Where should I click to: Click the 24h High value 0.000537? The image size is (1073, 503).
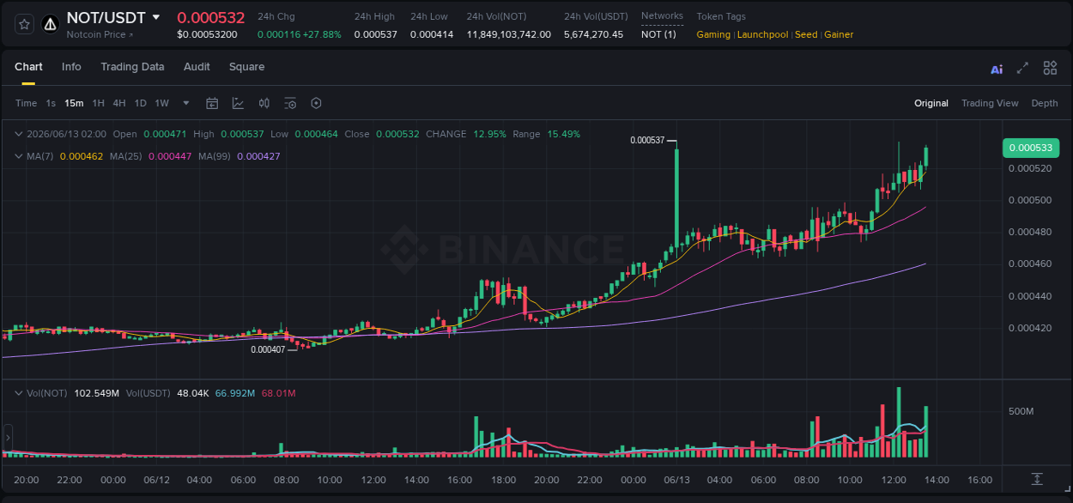[375, 34]
